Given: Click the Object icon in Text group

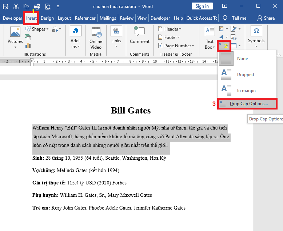Looking at the screenshot, I should 234,45.
